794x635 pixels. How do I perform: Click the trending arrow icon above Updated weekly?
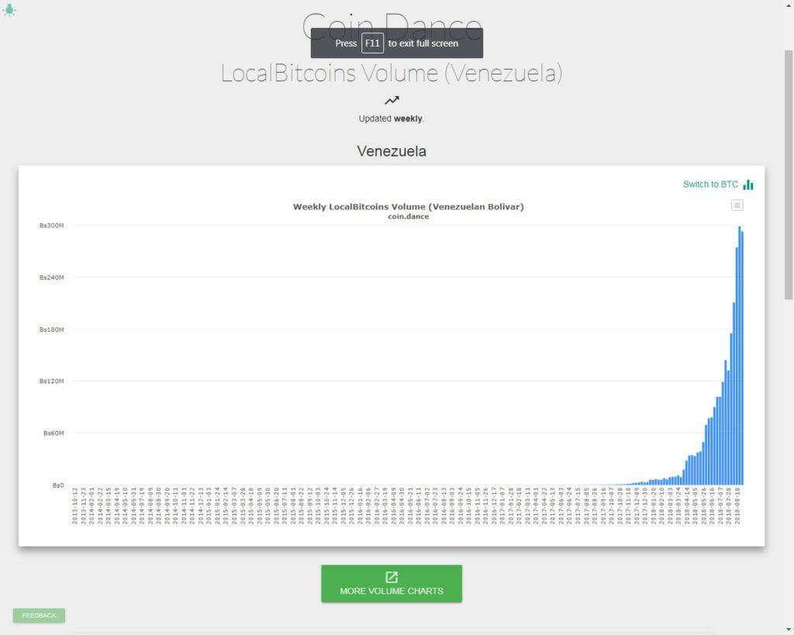[392, 100]
